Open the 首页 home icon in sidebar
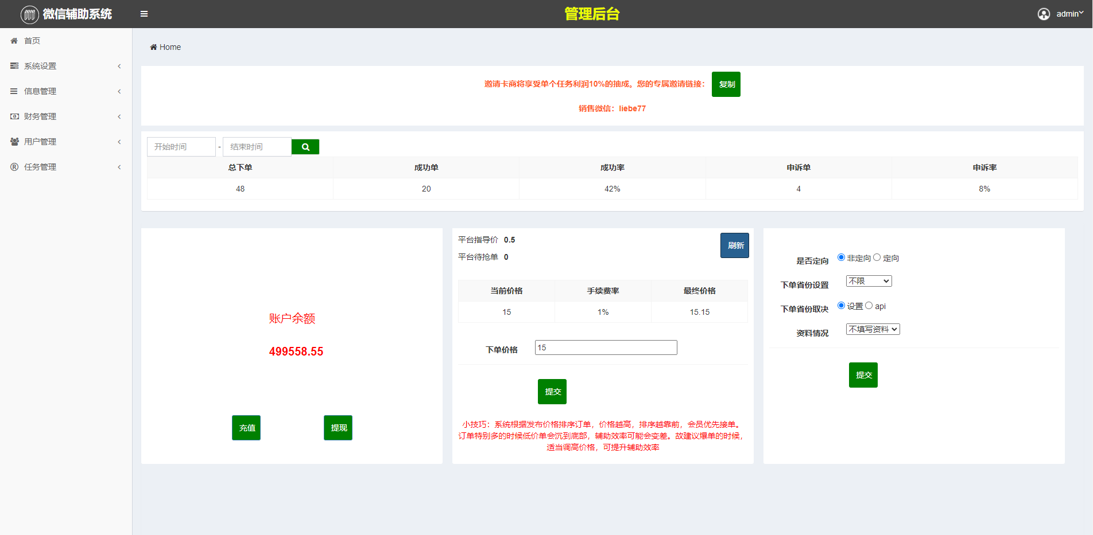The width and height of the screenshot is (1093, 535). (14, 41)
